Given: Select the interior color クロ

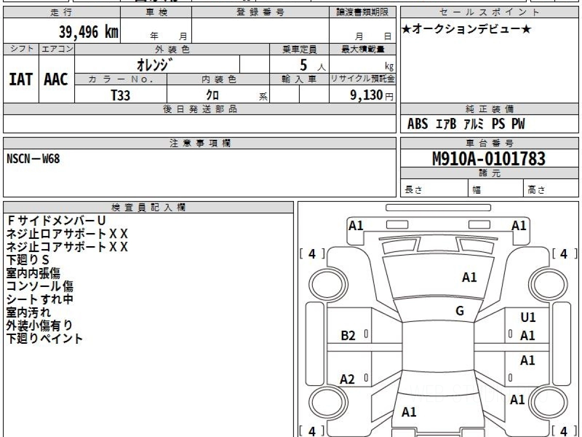Looking at the screenshot, I should pos(212,95).
